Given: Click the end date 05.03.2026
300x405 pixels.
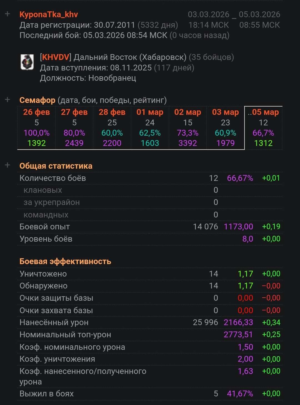Looking at the screenshot, I should pos(259,14).
